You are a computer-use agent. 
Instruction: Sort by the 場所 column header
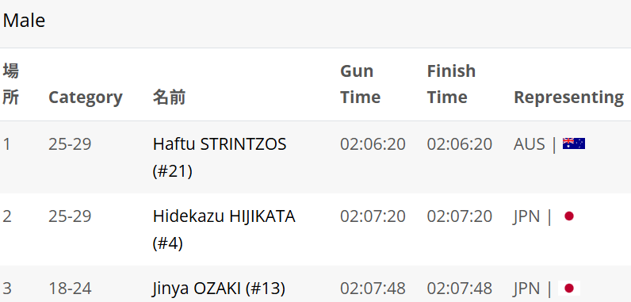coord(10,84)
